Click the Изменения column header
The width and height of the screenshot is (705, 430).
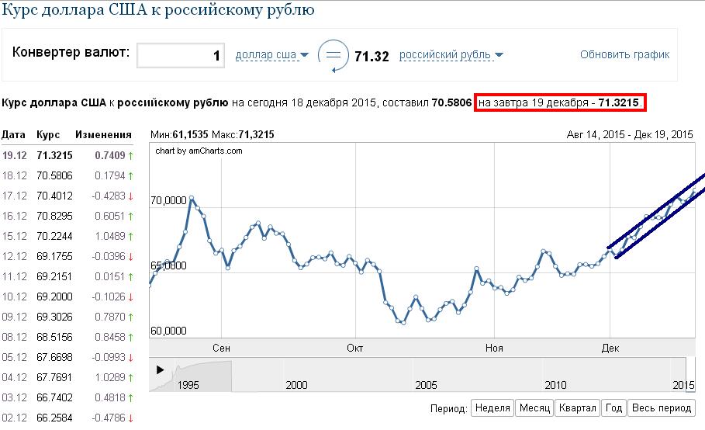(x=103, y=134)
